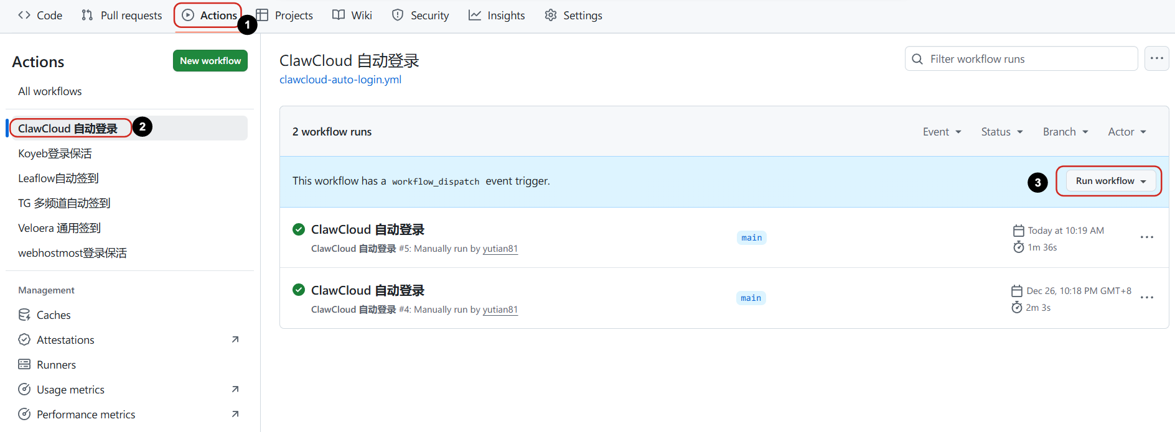1175x432 pixels.
Task: Open options menu for workflow run #4
Action: click(1146, 298)
